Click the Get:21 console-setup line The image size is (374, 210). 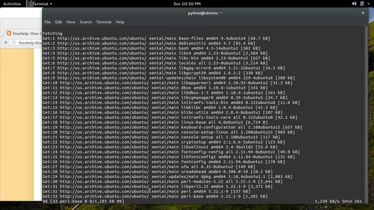161,137
